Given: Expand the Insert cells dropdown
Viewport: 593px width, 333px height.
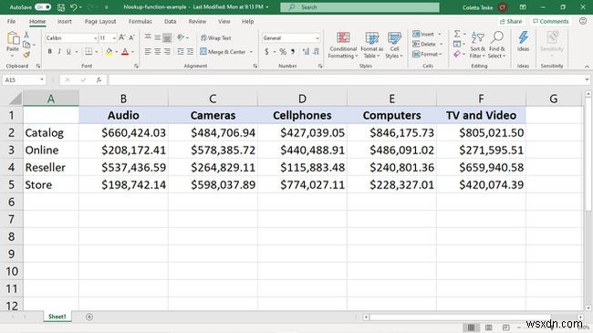Looking at the screenshot, I should (440, 34).
